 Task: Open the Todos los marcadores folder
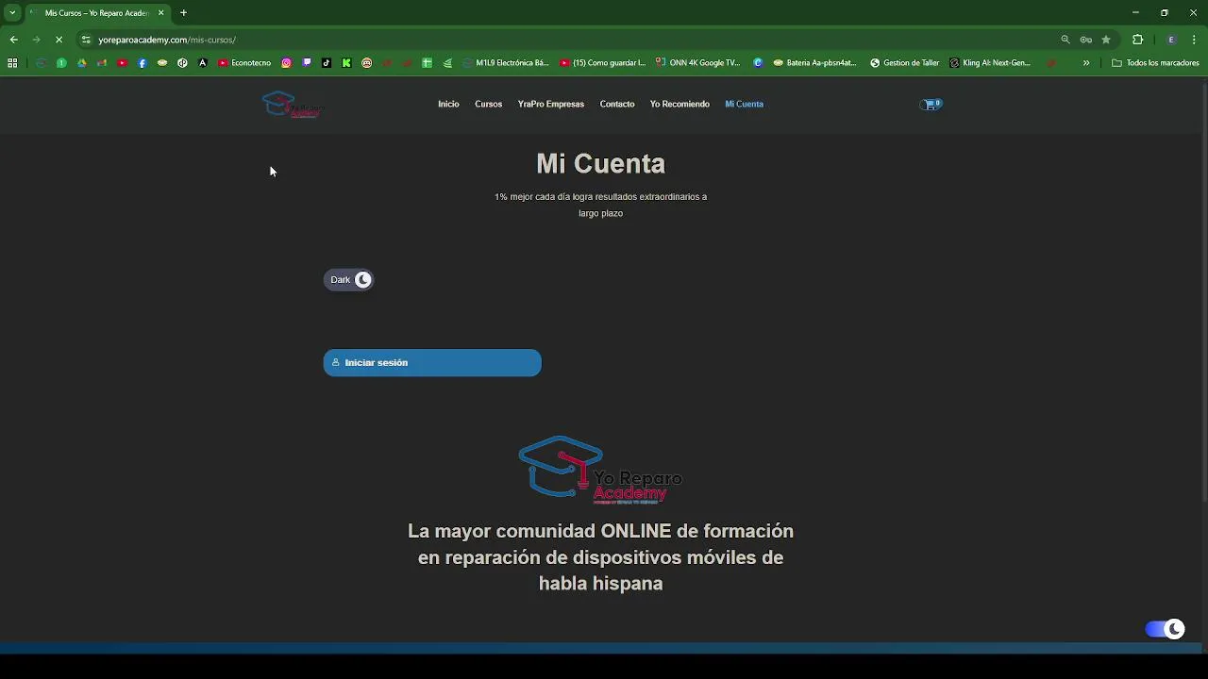pyautogui.click(x=1155, y=63)
